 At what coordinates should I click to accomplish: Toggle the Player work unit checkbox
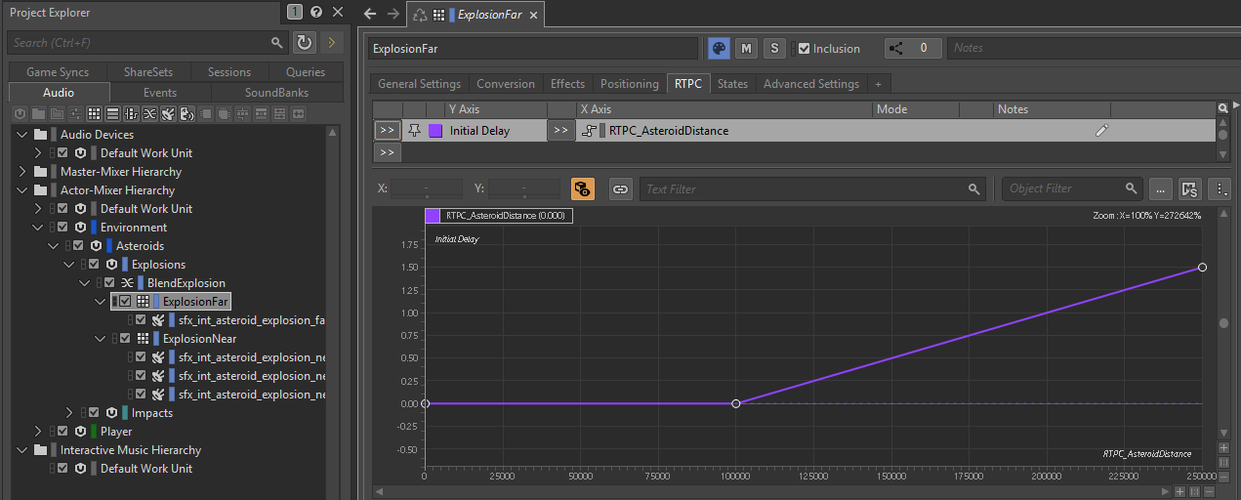(x=63, y=432)
